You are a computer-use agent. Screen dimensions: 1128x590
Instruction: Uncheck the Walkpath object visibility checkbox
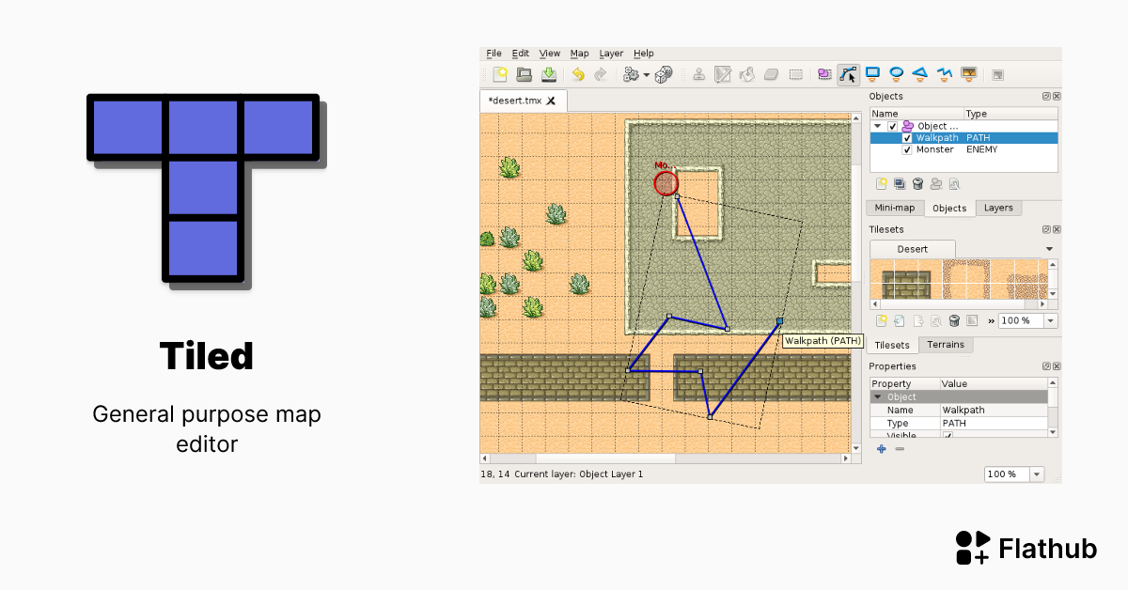pyautogui.click(x=907, y=138)
